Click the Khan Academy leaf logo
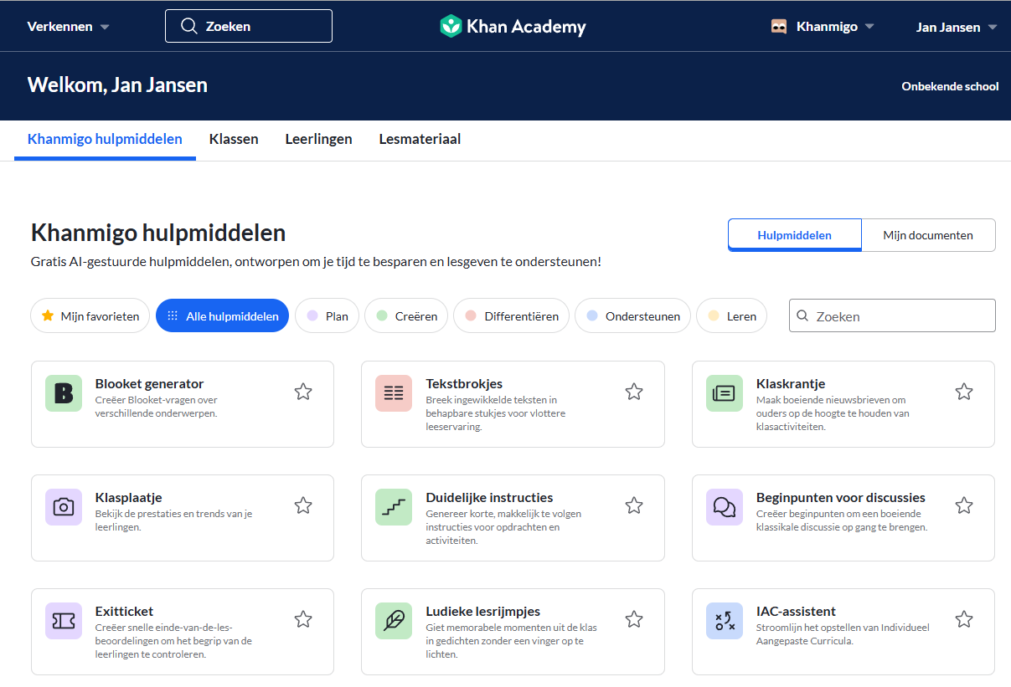The width and height of the screenshot is (1011, 687). click(451, 26)
